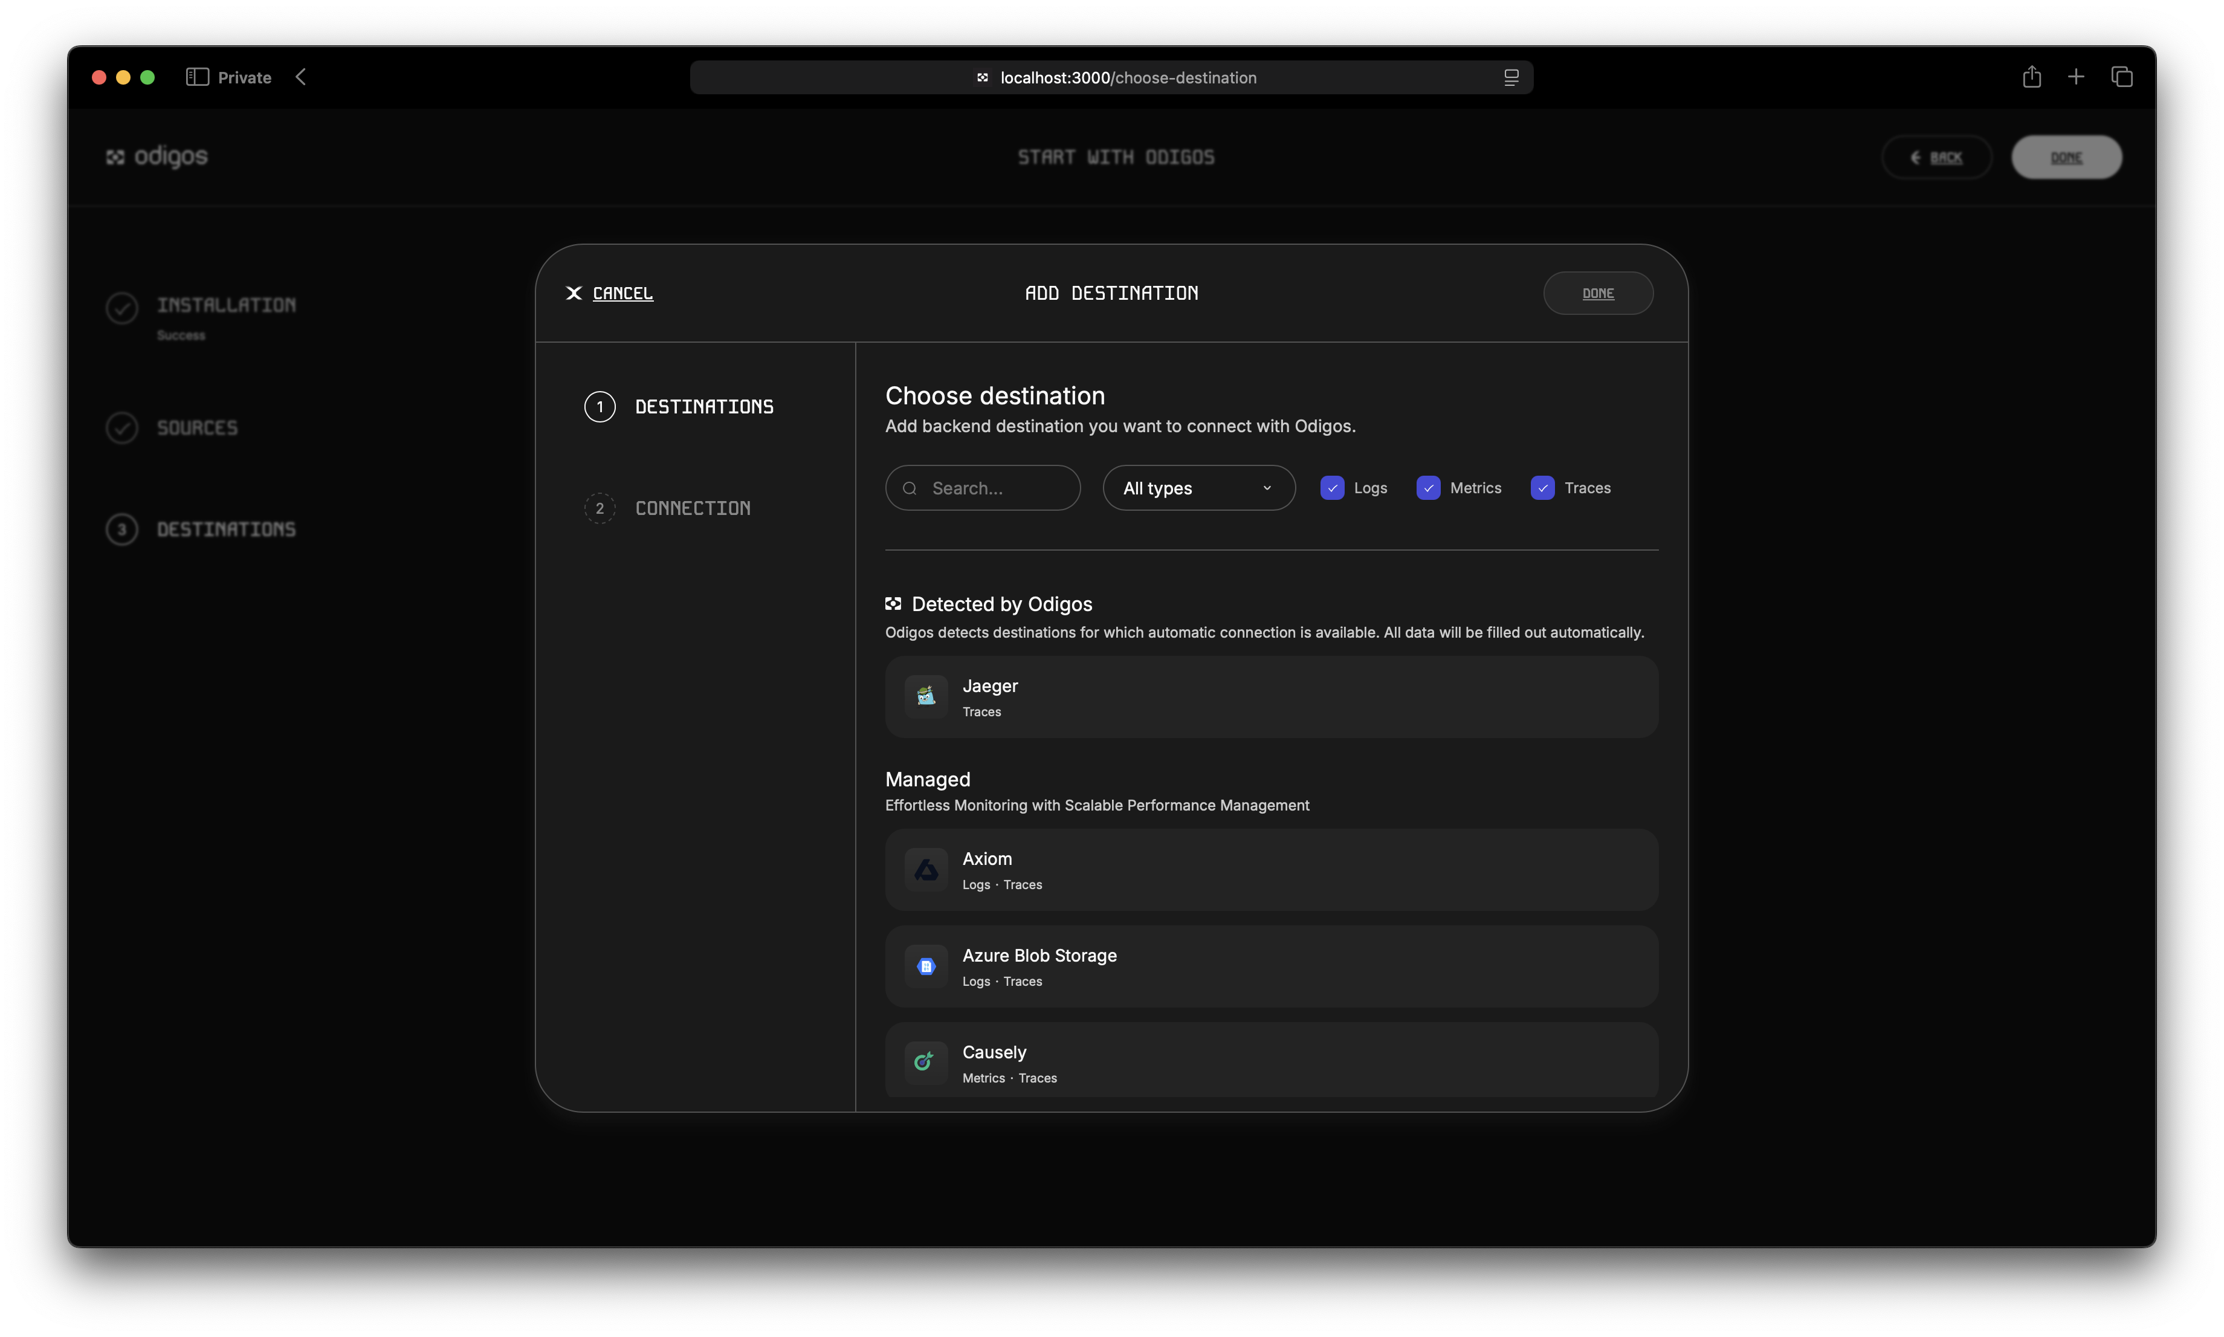This screenshot has width=2224, height=1337.
Task: Click Sources in the background sidebar
Action: pos(197,428)
